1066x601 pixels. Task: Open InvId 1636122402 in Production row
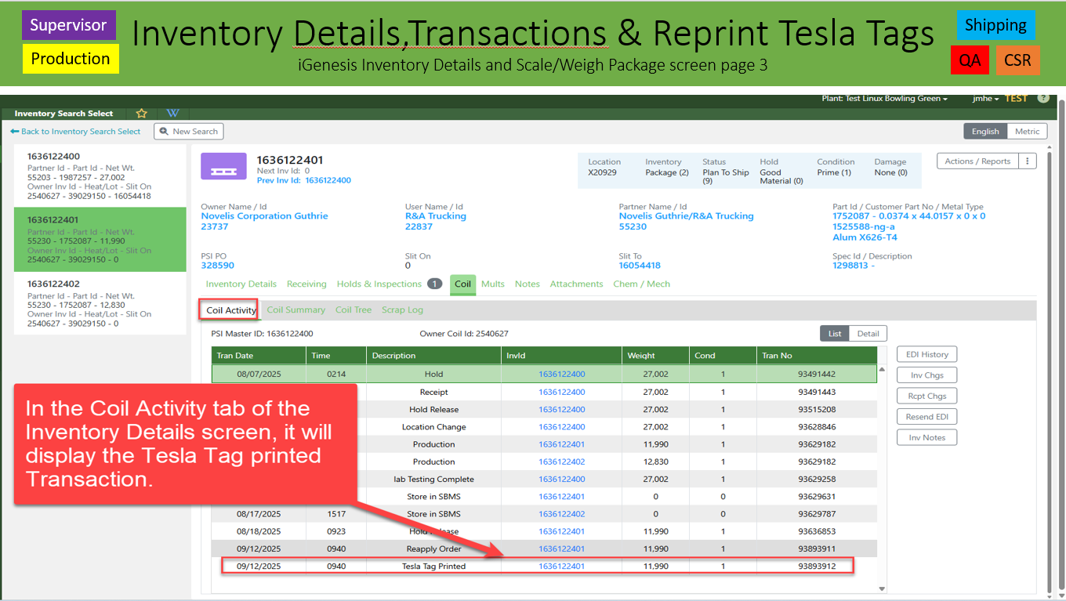(561, 462)
